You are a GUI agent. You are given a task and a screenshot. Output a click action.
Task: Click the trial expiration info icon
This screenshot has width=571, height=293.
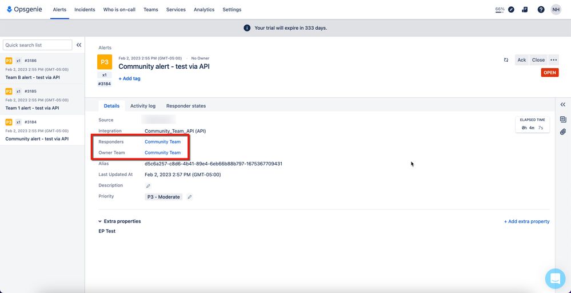point(247,27)
